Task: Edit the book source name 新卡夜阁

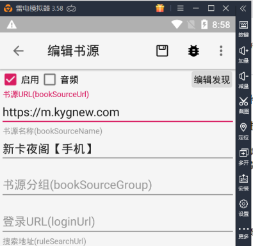Action: tap(118, 149)
